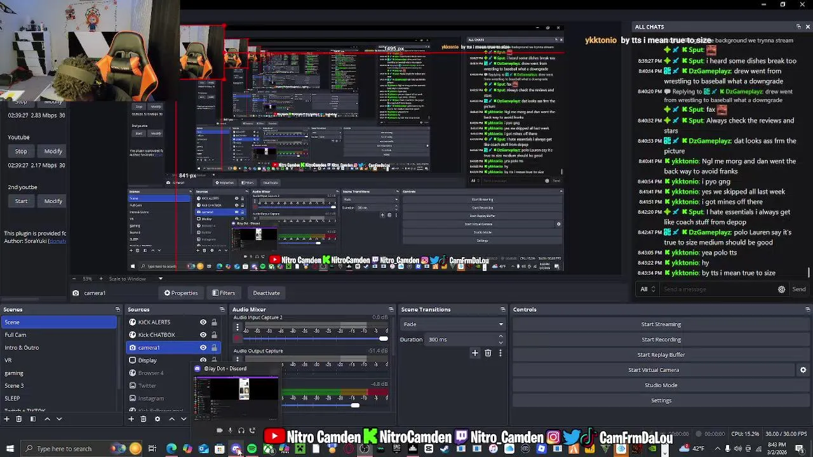The image size is (813, 457).
Task: Select the Full Cam scene
Action: [59, 335]
